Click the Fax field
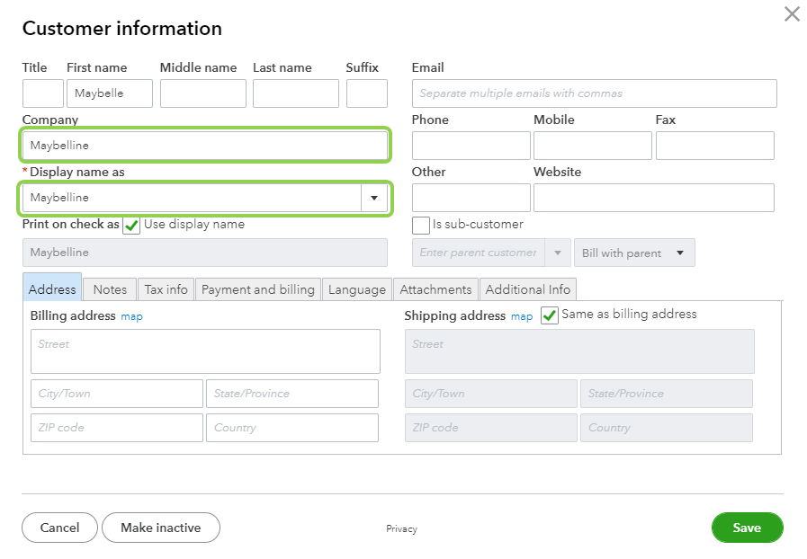This screenshot has height=559, width=807. click(x=715, y=146)
